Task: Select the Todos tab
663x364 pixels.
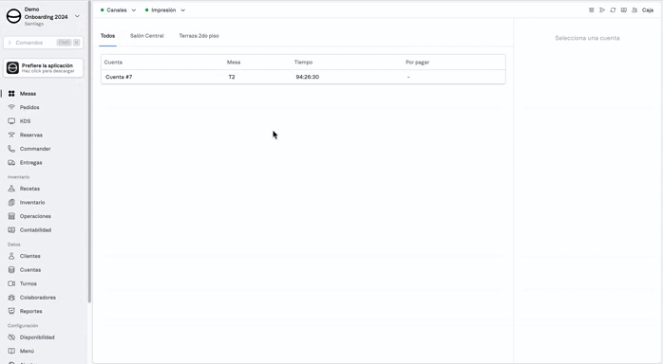Action: click(x=107, y=36)
